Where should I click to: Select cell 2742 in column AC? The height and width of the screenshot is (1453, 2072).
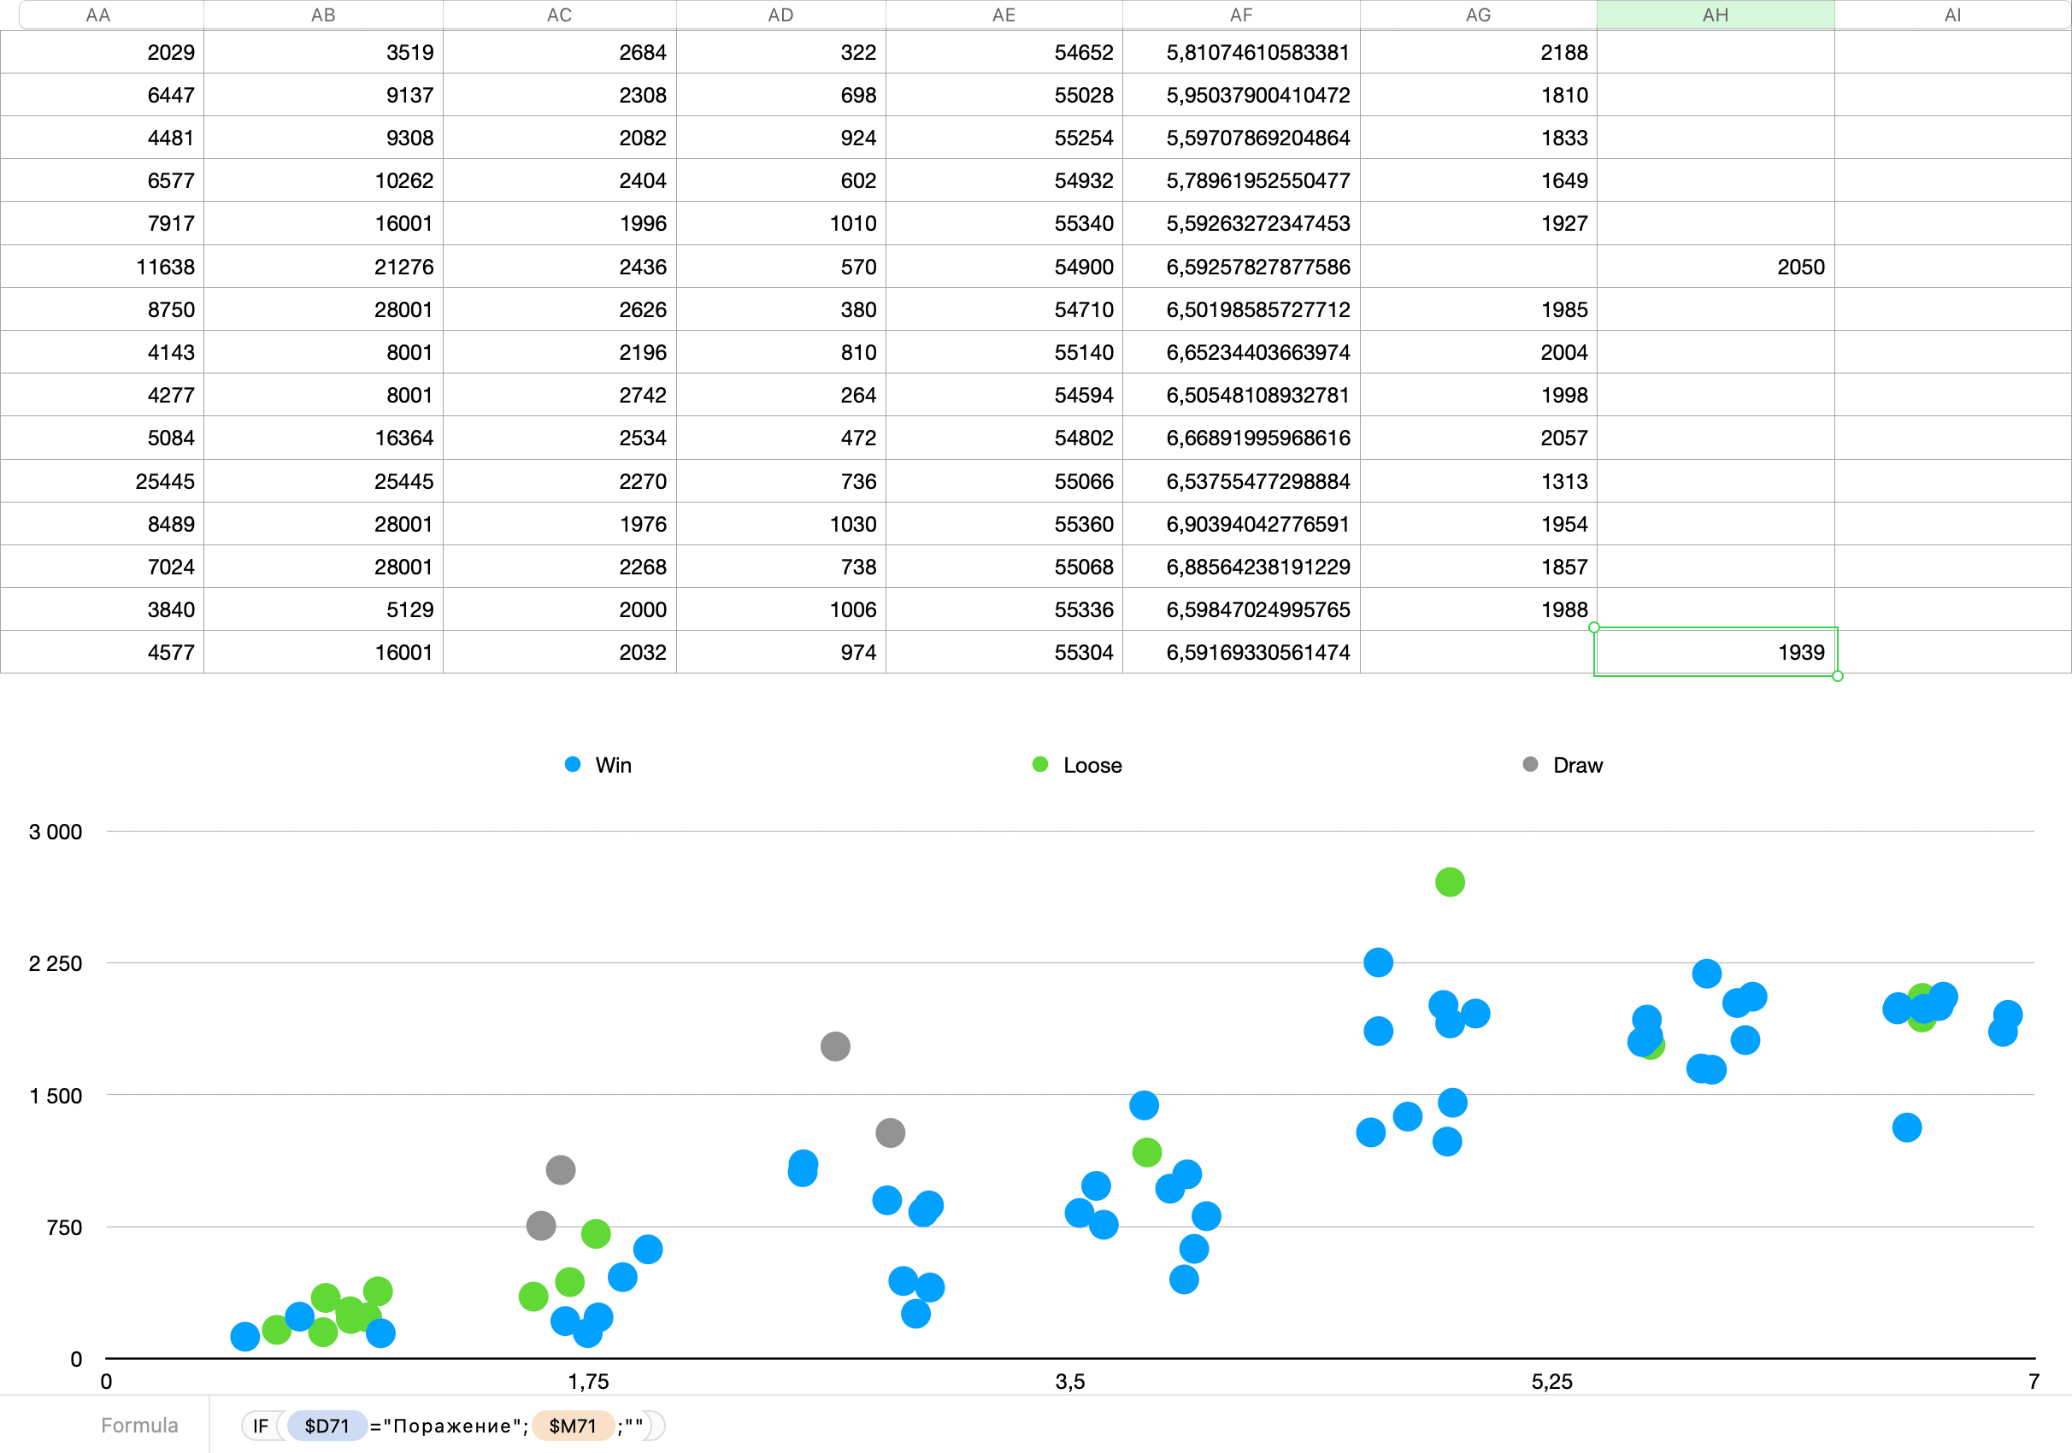click(x=560, y=394)
